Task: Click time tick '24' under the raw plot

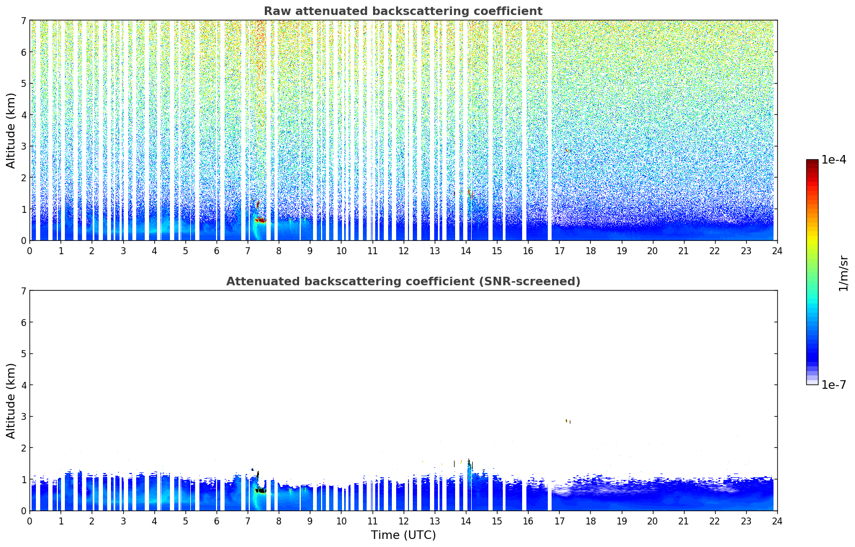Action: tap(777, 250)
